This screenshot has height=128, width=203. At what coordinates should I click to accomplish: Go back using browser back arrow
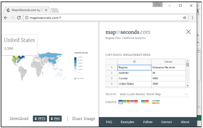pyautogui.click(x=6, y=18)
